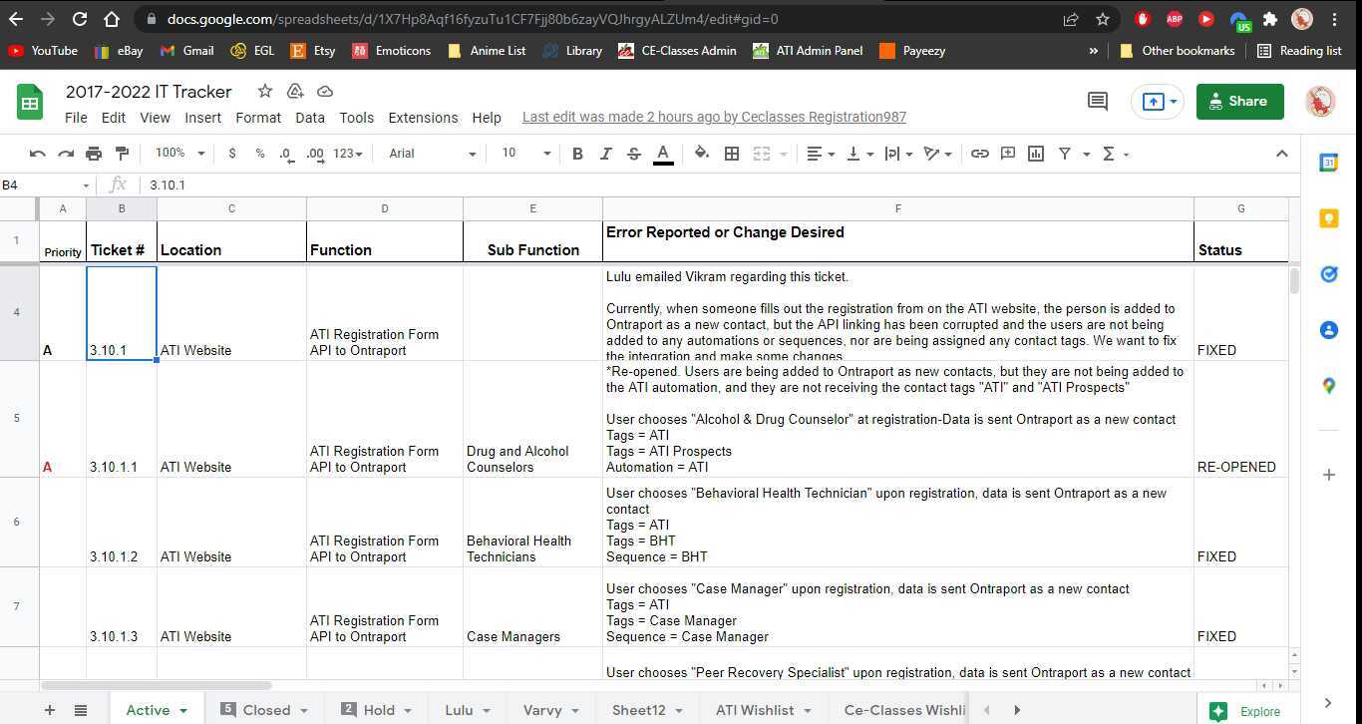Hide the menus with collapse arrow
1362x724 pixels.
[x=1281, y=154]
